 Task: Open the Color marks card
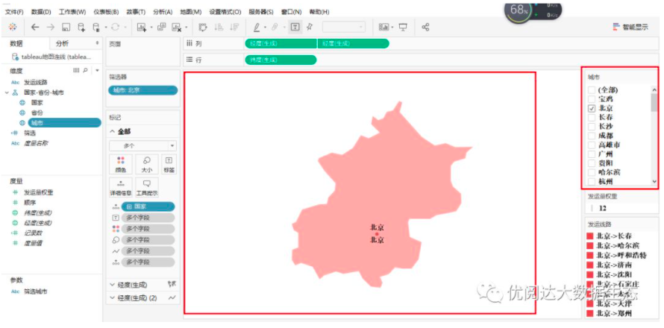(x=121, y=163)
